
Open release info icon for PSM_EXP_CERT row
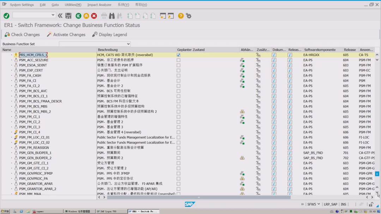click(x=290, y=70)
